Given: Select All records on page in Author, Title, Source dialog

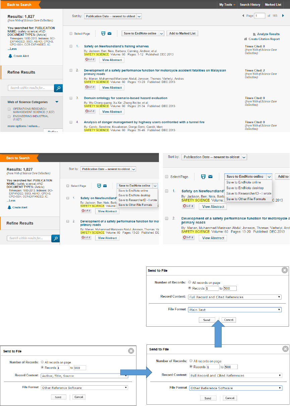Looking at the screenshot, I should point(43,362).
